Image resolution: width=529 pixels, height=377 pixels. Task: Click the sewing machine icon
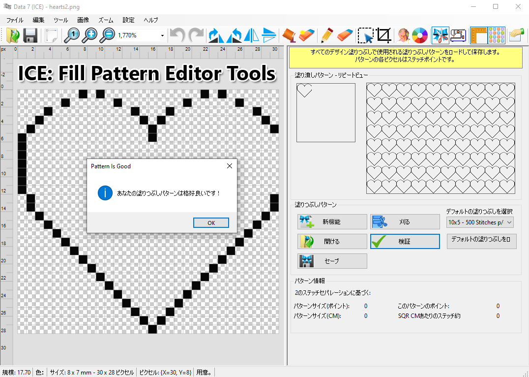pos(458,35)
